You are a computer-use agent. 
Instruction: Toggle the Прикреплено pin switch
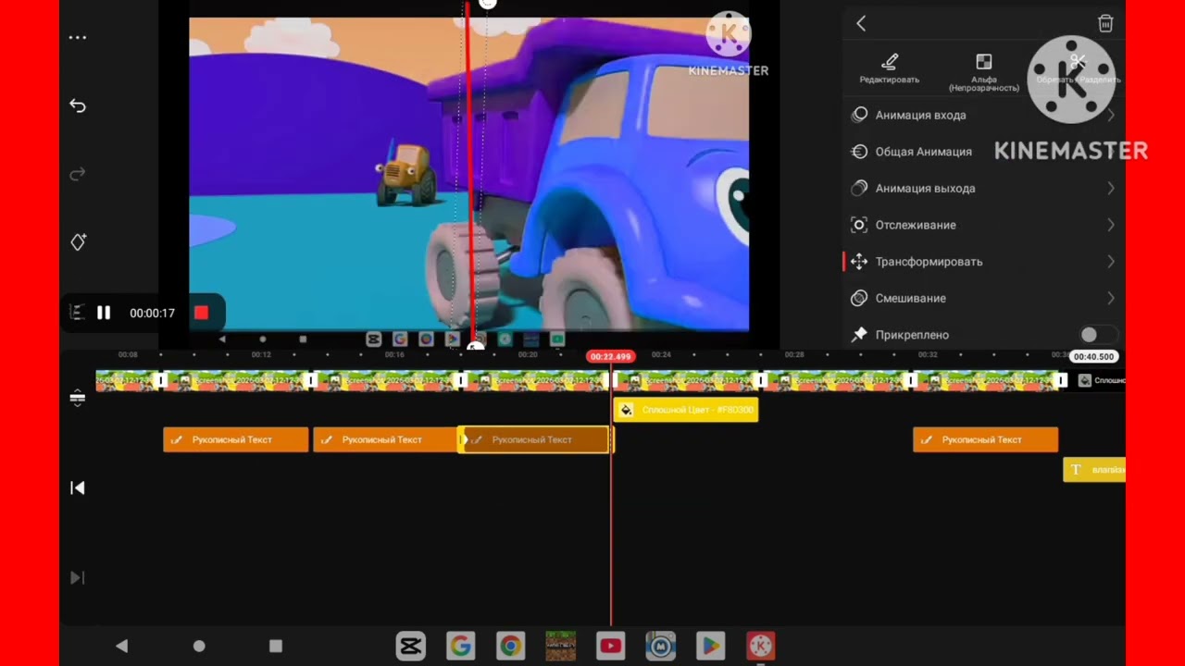pyautogui.click(x=1098, y=335)
